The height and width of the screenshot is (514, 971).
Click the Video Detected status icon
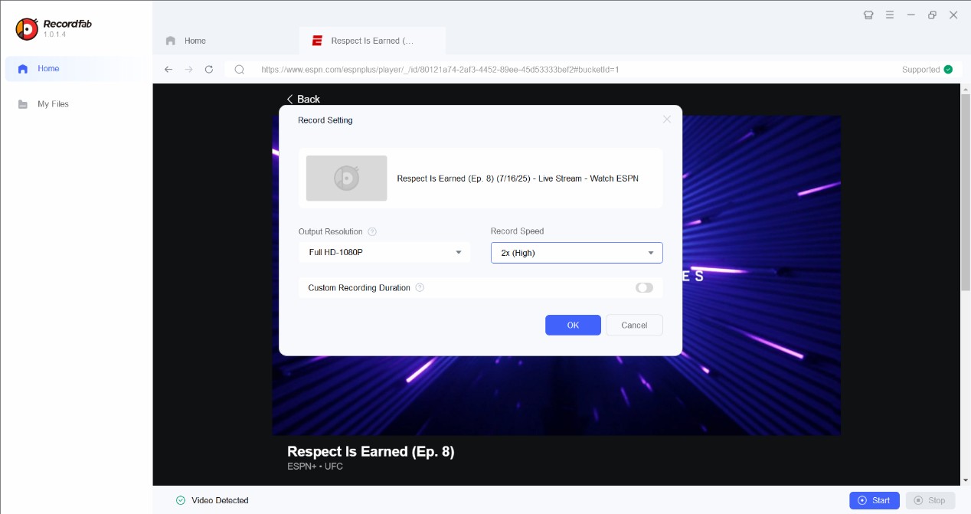(x=181, y=500)
